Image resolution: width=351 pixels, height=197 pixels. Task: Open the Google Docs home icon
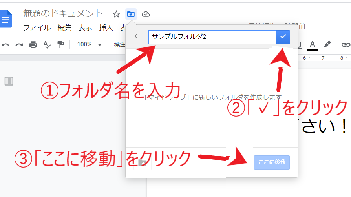click(6, 19)
